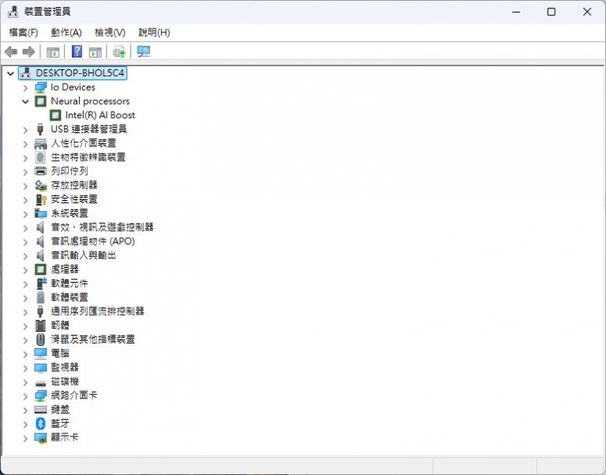Select the Intel(R) AI Boost text
Screen dimensions: 606x475
[100, 115]
